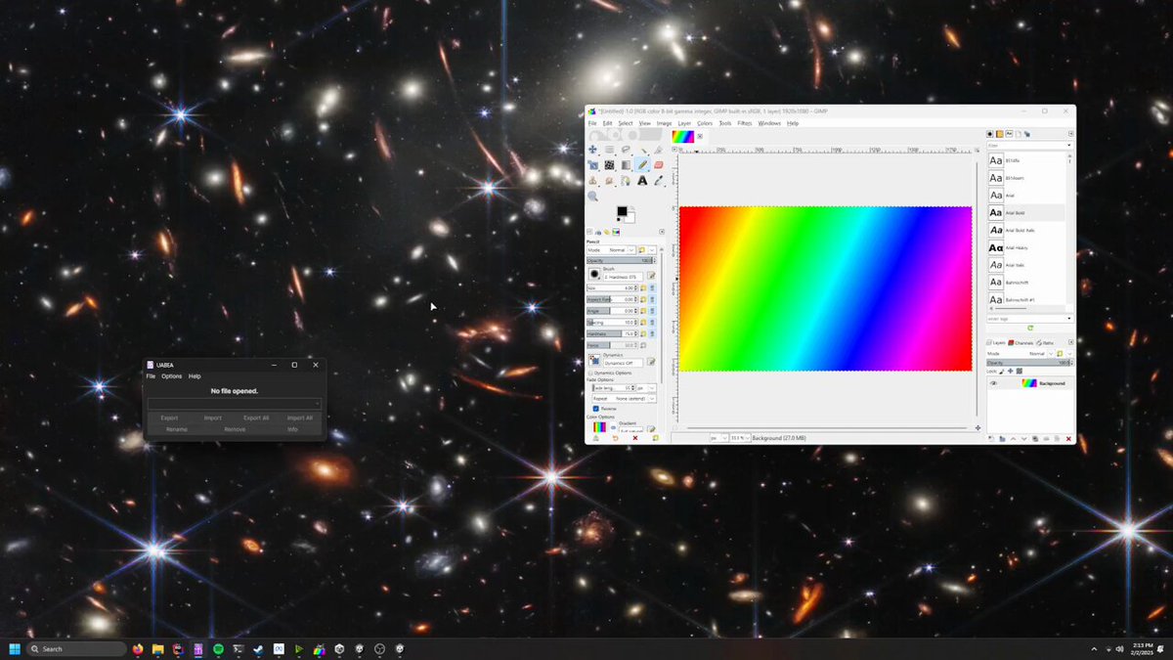Hide the Background layer eye icon
Screen dimensions: 1173x660
[993, 383]
